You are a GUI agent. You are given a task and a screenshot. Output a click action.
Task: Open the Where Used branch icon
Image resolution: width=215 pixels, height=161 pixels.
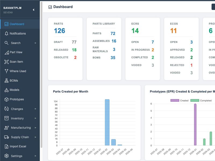tap(6, 71)
